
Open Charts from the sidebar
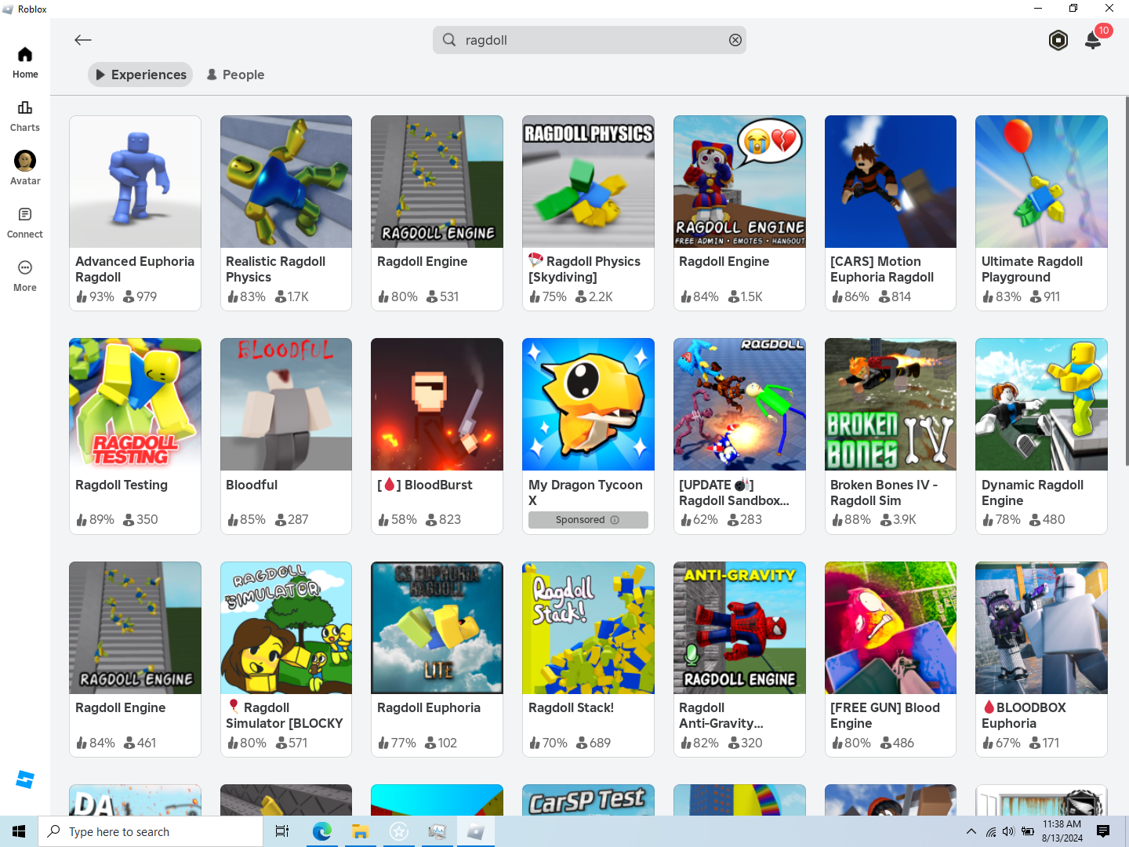[x=25, y=116]
